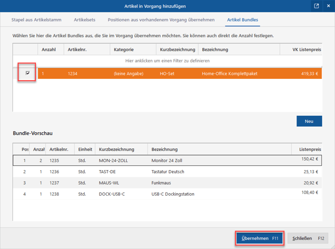Select the Monitor 24 Zoll preview row
The height and width of the screenshot is (249, 335).
click(x=167, y=160)
